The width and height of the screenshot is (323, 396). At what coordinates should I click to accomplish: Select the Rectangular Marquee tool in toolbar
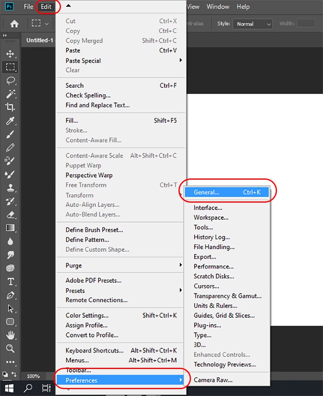tap(10, 67)
